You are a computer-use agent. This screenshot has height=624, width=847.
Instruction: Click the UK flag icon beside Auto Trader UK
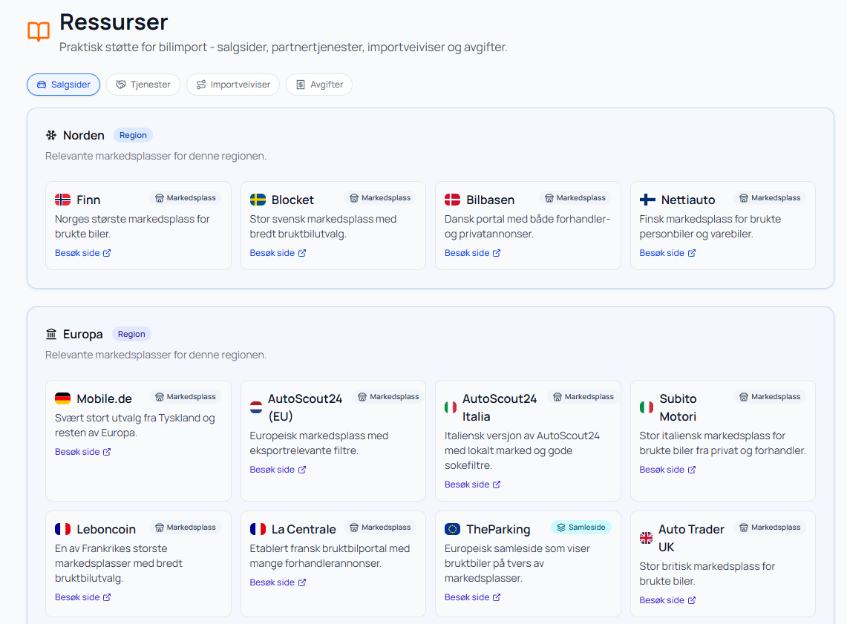[x=647, y=538]
